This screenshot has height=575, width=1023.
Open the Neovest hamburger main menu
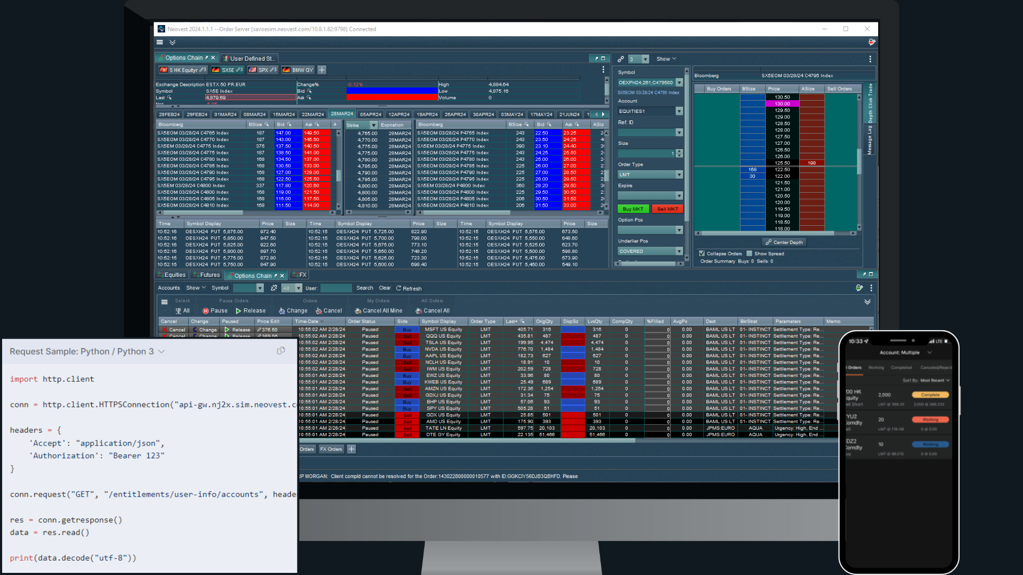click(x=160, y=42)
